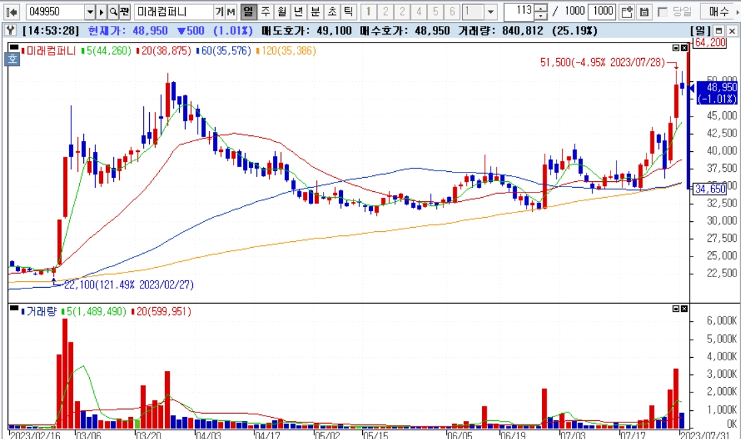Minimize the price chart panel
The height and width of the screenshot is (439, 741).
click(676, 48)
